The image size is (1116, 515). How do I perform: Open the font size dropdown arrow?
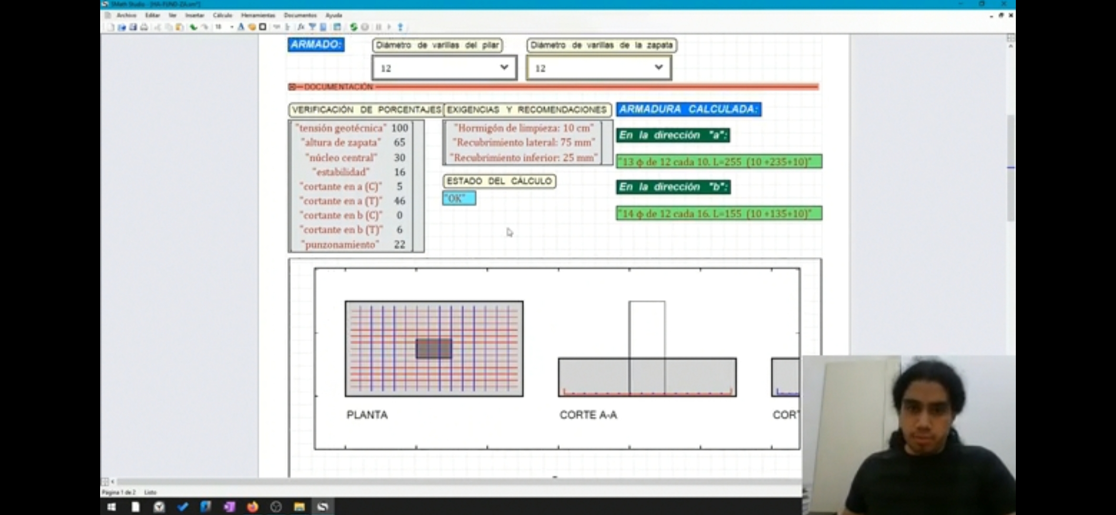click(x=232, y=27)
